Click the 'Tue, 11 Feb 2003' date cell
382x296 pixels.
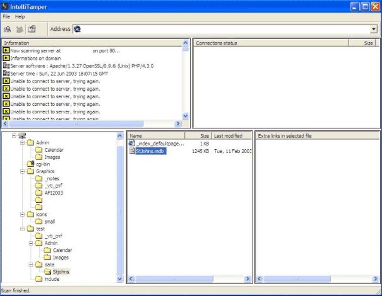tap(232, 151)
